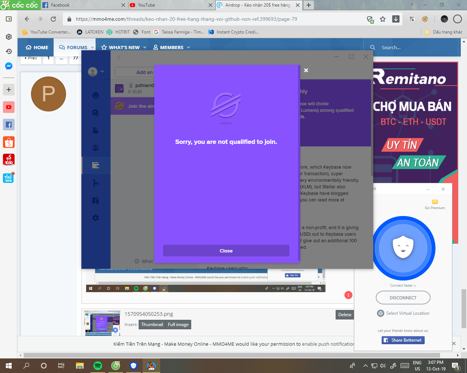Expand the WHAT'S NEW dropdown arrow
This screenshot has width=467, height=373.
145,48
